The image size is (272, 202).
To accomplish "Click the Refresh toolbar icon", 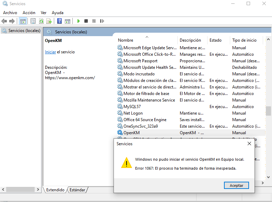I will point(41,21).
